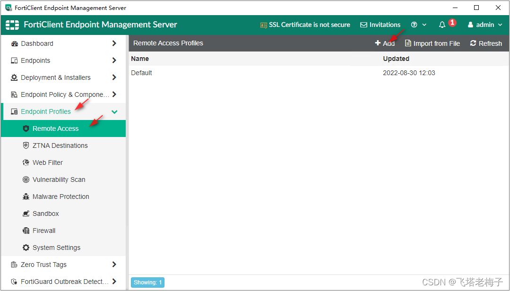Click the Zero Trust Tags icon
The width and height of the screenshot is (510, 291).
tap(14, 265)
